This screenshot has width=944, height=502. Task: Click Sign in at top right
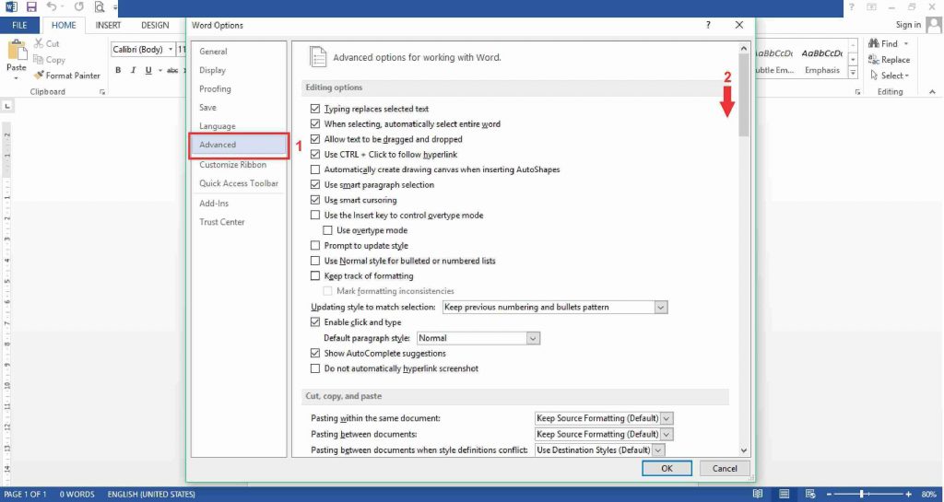[908, 25]
